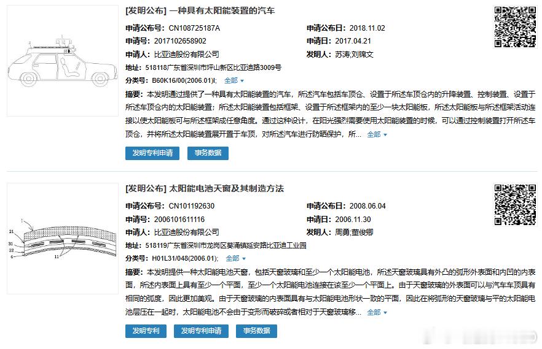Open the QR code for patent CN108725187A

515,27
